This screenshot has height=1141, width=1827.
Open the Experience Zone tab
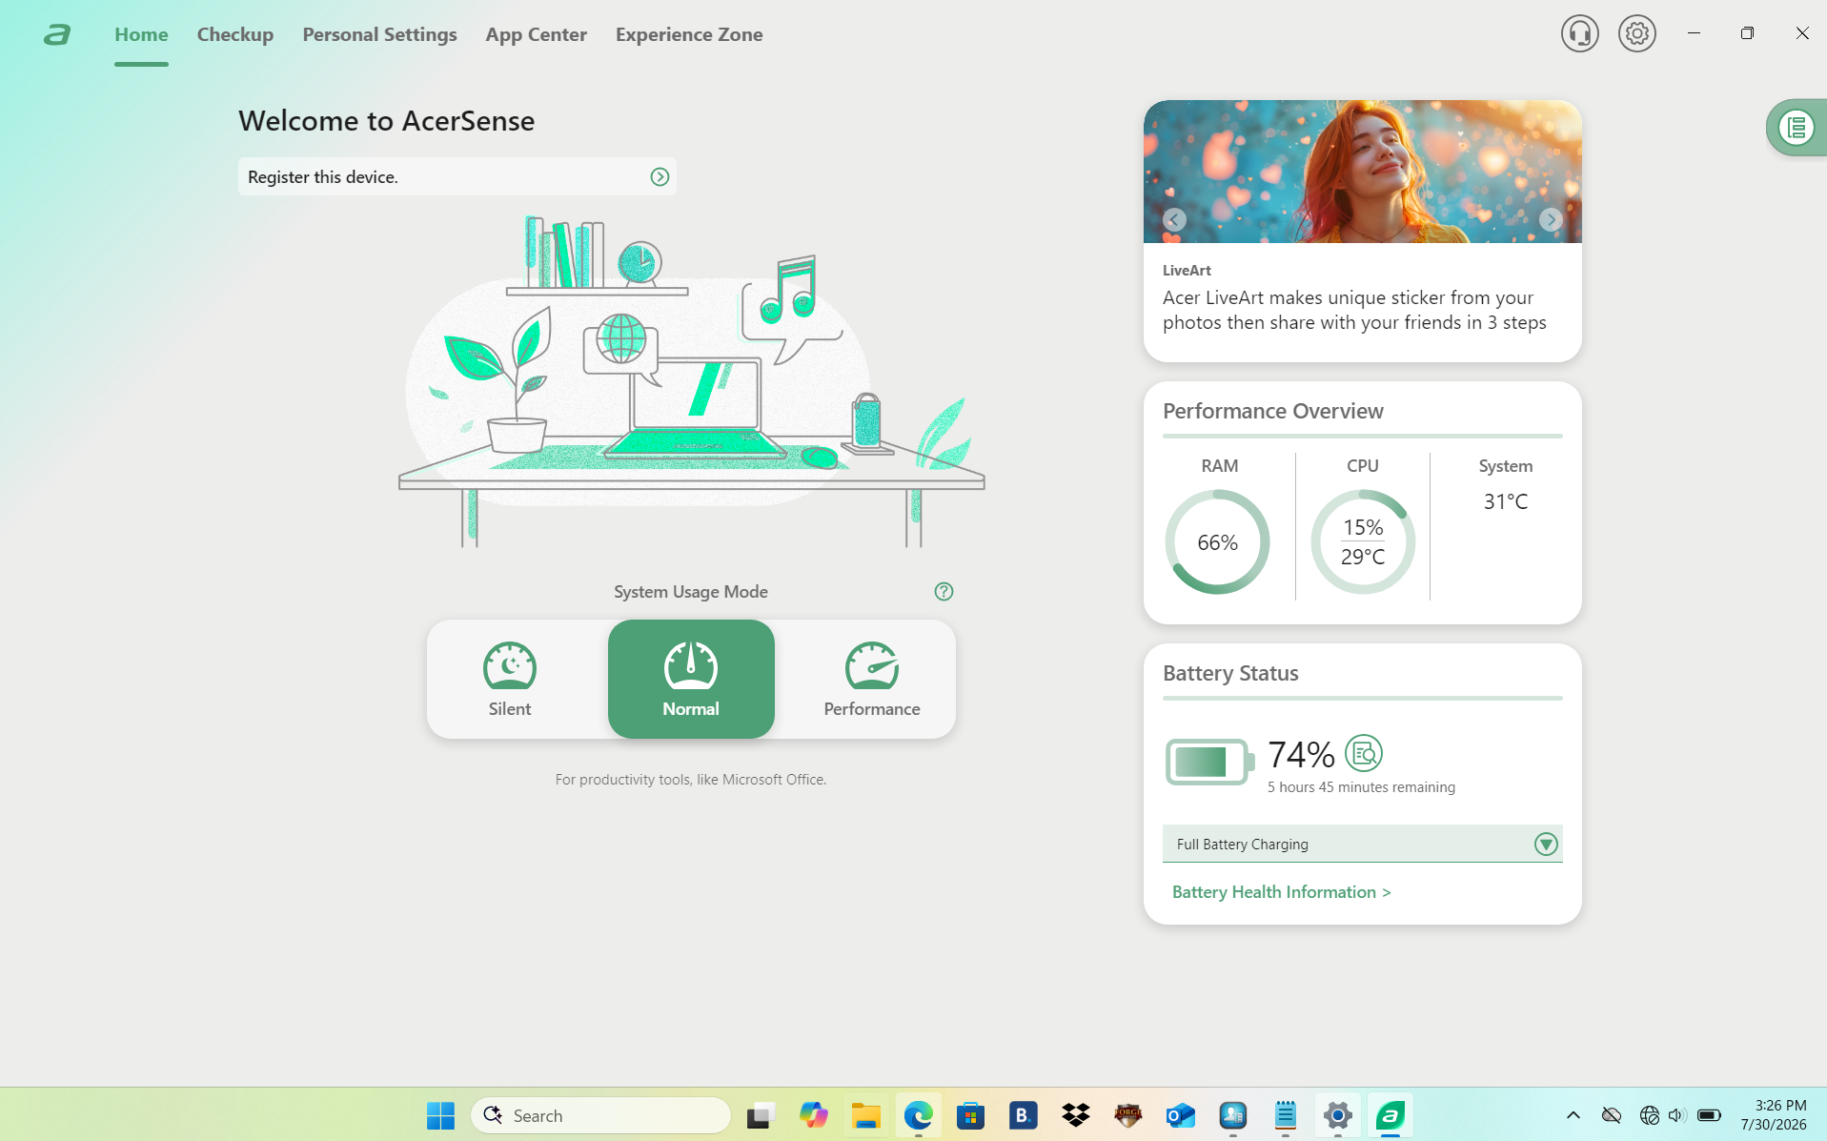pyautogui.click(x=689, y=34)
